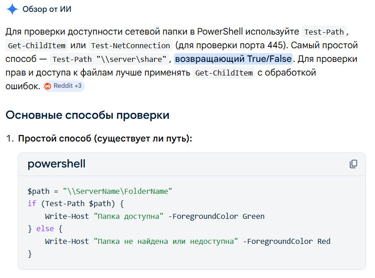Click the first 'Test-Path' inline code
Image resolution: width=375 pixels, height=278 pixels.
pos(324,32)
